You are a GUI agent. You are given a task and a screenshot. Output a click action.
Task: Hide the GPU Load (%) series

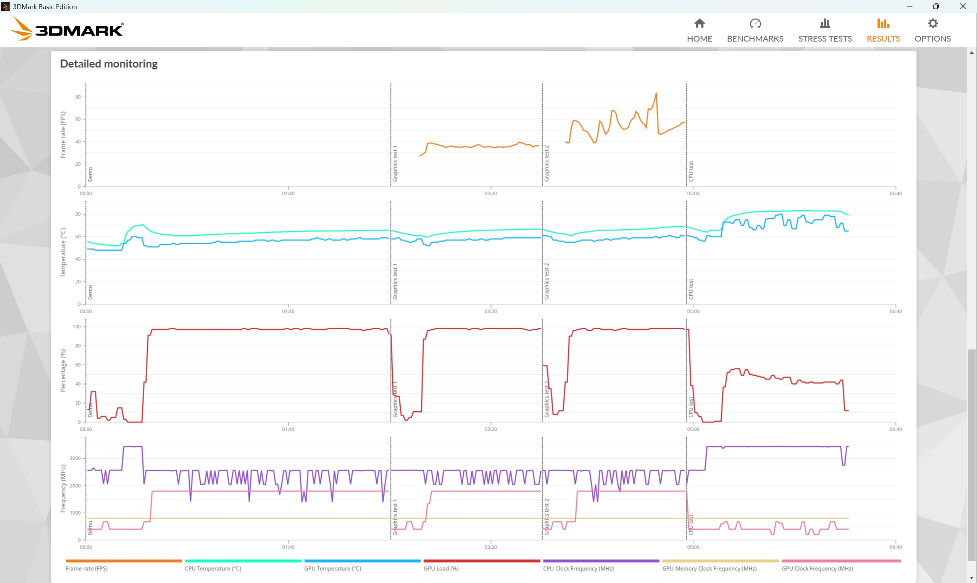tap(441, 569)
